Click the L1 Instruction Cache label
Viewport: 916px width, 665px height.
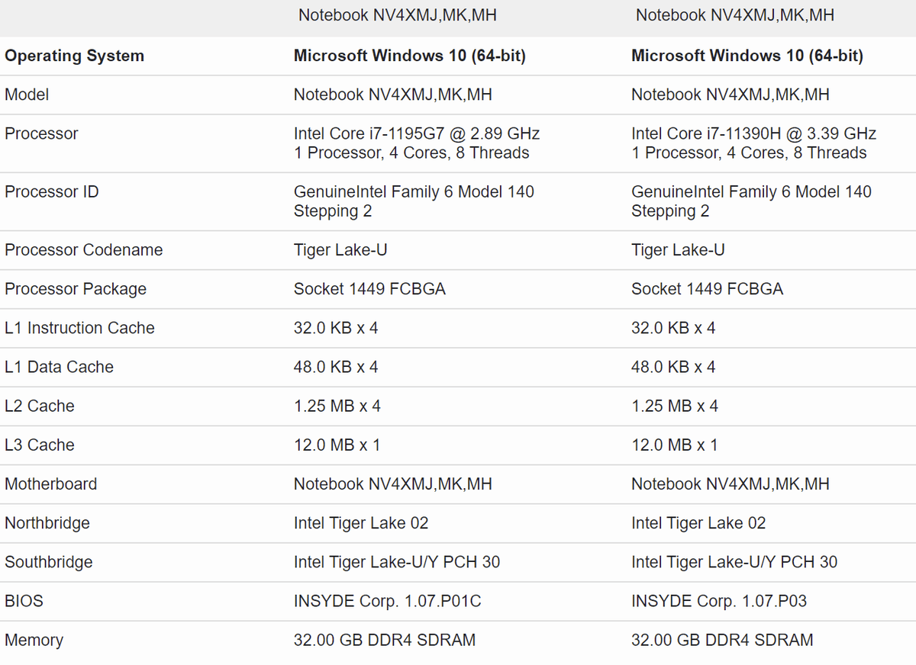[x=79, y=328]
